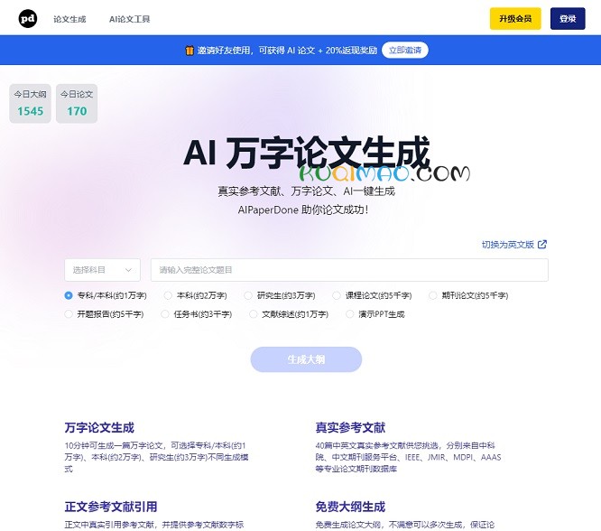Click the 今日大纲 1545 counter card
Screen dimensions: 601x531
click(x=31, y=104)
